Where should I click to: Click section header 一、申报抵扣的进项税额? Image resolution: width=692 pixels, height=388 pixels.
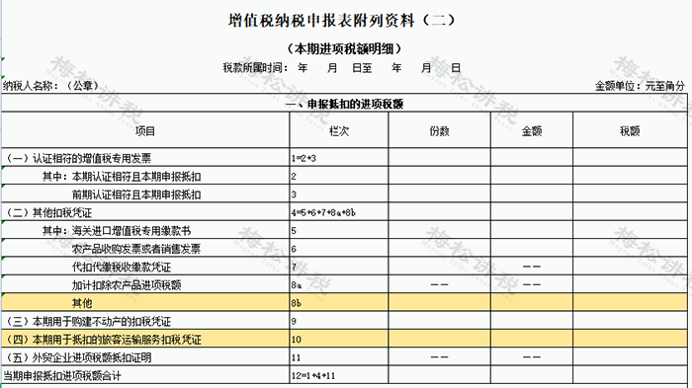(x=344, y=104)
